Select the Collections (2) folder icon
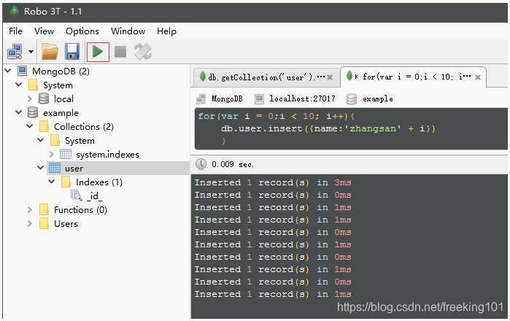 coord(44,126)
